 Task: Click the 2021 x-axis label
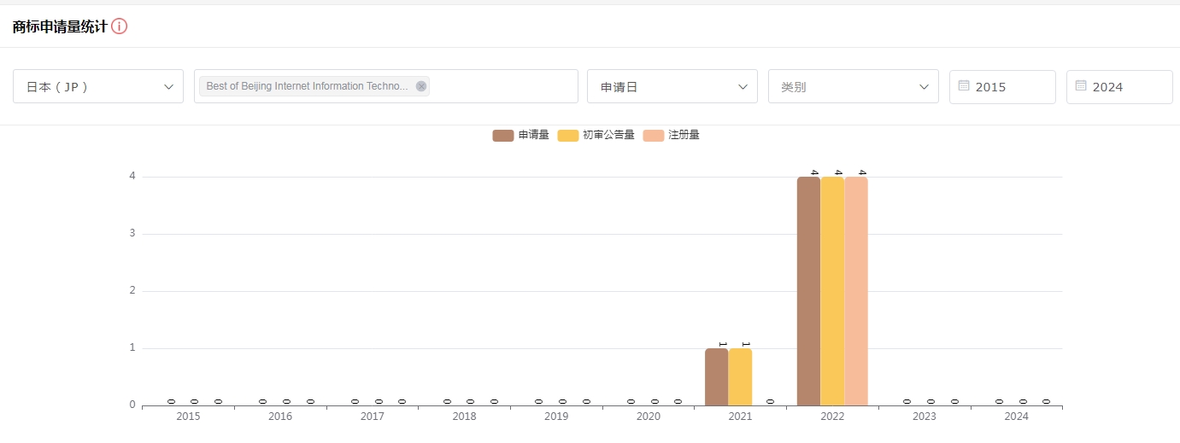[x=740, y=417]
